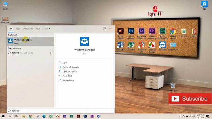Select the red-and-yellow archive icon on desktop
This screenshot has height=119, width=212.
(x=194, y=32)
